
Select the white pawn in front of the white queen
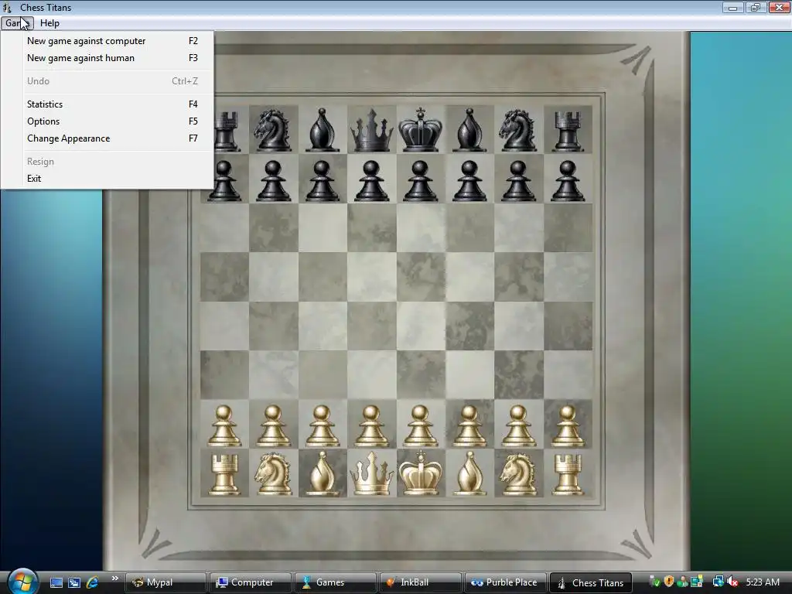click(371, 426)
